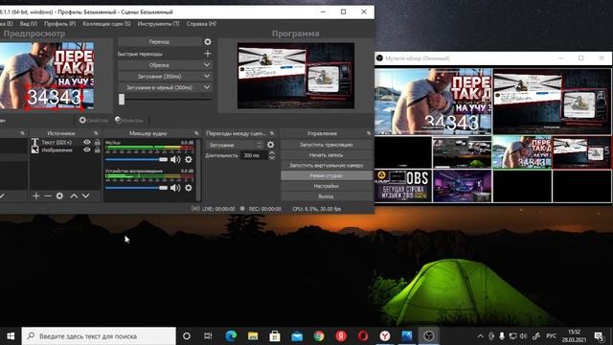Open Microsoft Edge from the taskbar
Viewport: 613px width, 345px height.
click(231, 335)
